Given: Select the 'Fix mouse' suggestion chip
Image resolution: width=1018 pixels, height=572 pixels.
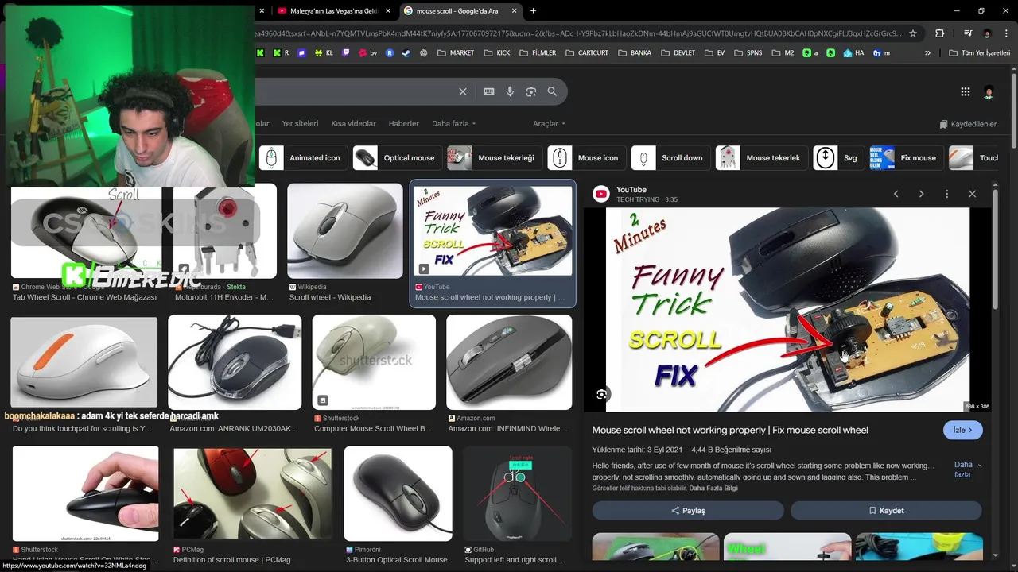Looking at the screenshot, I should (907, 158).
